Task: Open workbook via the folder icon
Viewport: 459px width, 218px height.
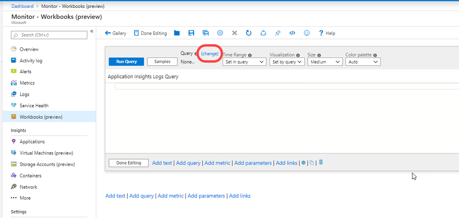Action: [177, 33]
